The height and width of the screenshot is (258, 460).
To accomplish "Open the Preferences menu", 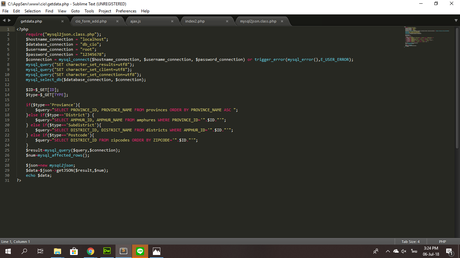I will (x=126, y=11).
